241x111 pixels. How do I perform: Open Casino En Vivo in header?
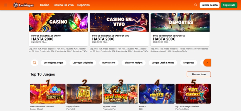64,5
